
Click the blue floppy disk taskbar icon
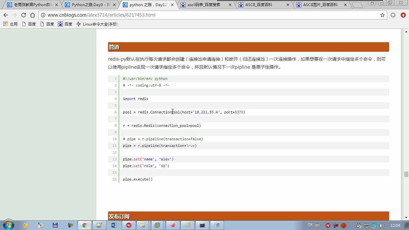pyautogui.click(x=55, y=225)
